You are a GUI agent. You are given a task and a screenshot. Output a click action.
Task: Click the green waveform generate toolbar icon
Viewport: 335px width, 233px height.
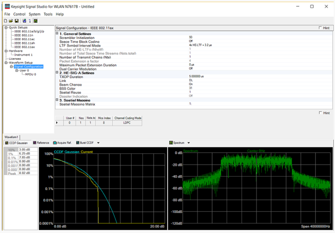pyautogui.click(x=36, y=21)
